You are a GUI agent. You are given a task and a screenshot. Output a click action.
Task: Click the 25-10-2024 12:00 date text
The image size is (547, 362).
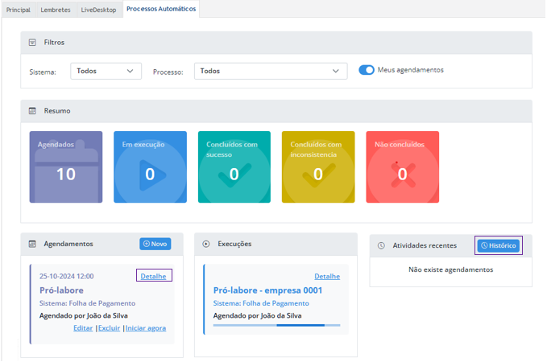click(66, 276)
